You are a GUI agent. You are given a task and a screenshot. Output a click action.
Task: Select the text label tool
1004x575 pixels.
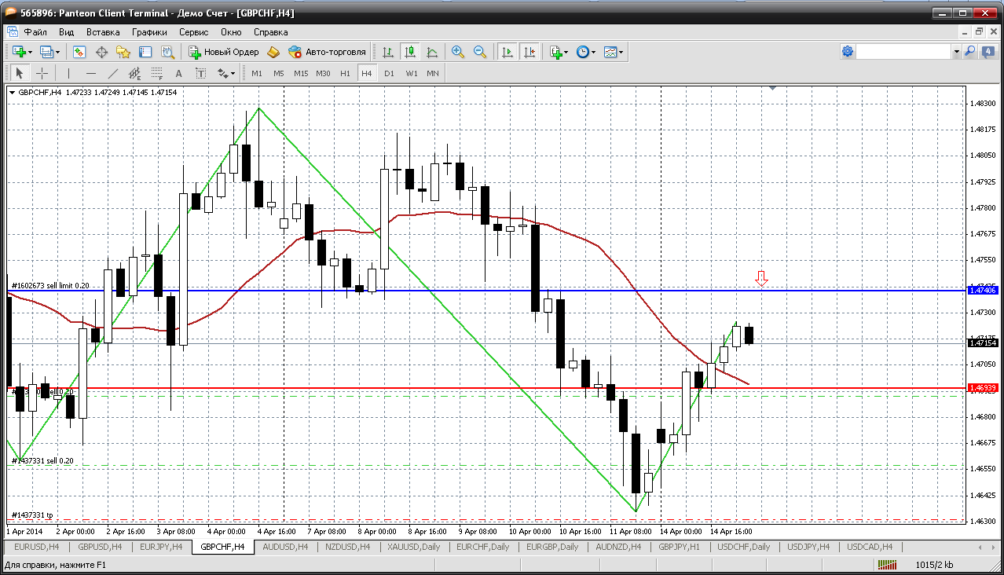[x=201, y=73]
